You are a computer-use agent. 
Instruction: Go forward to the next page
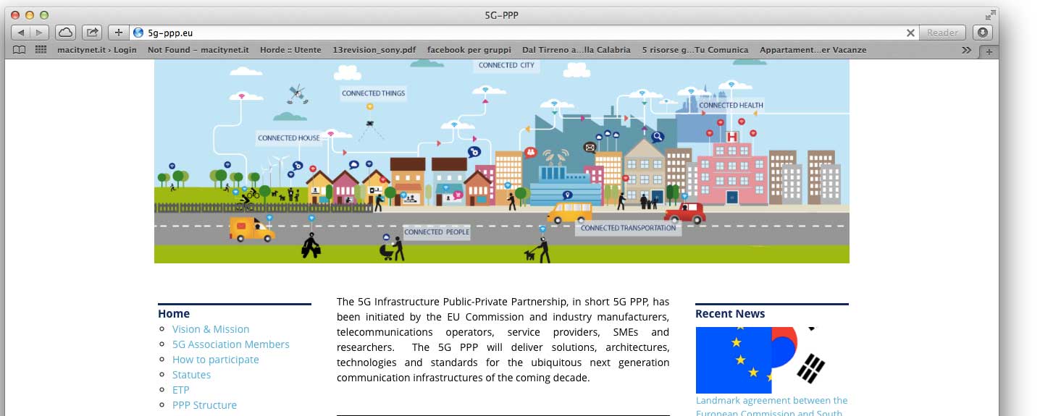(40, 33)
